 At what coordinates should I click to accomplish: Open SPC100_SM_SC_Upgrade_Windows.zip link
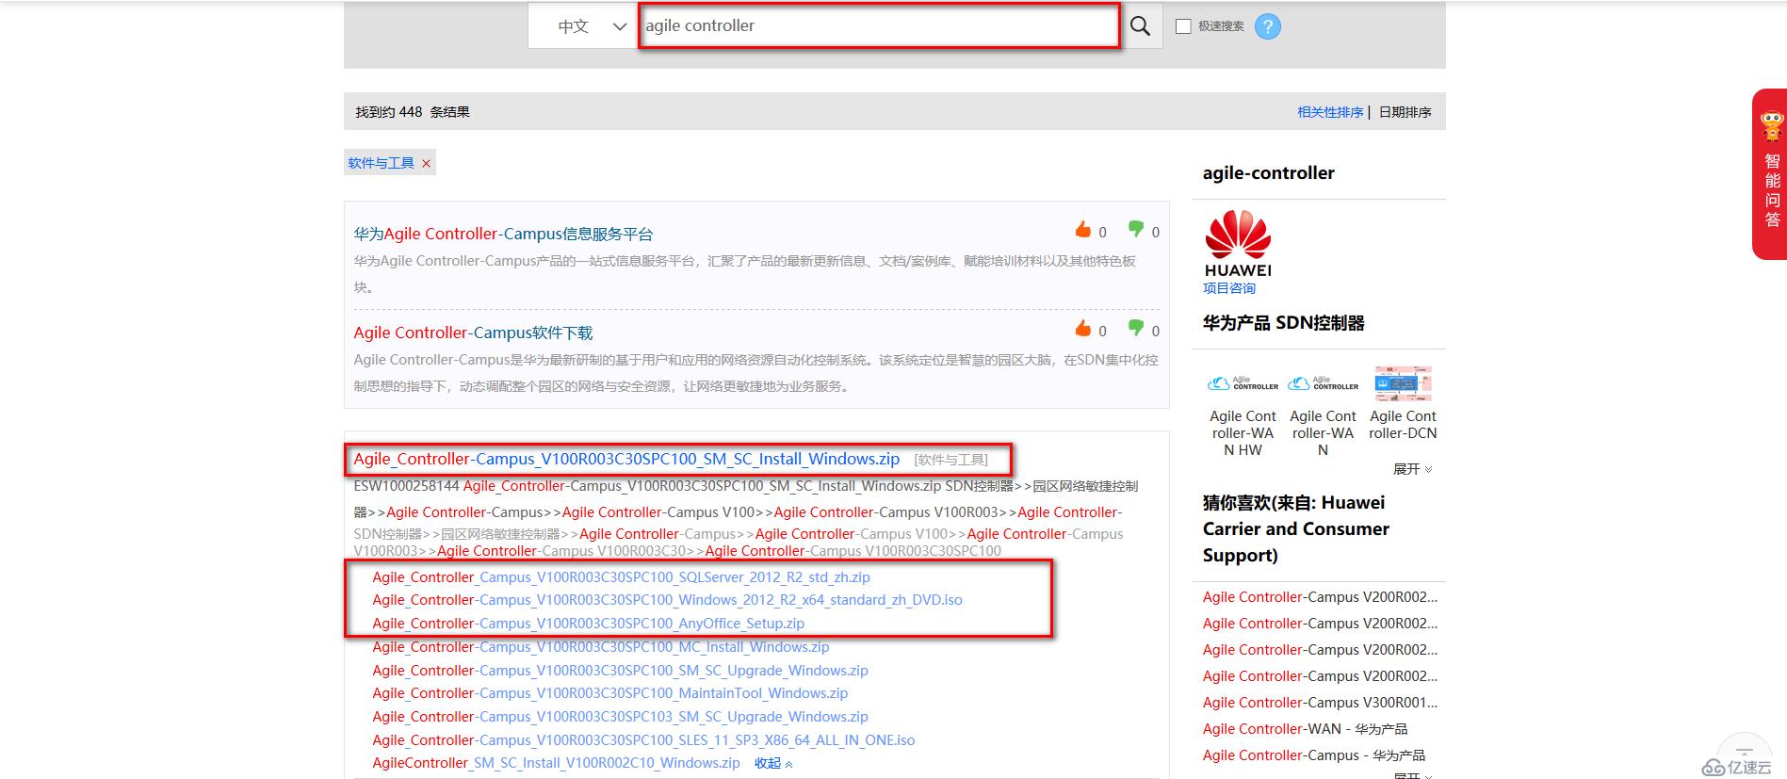tap(620, 671)
